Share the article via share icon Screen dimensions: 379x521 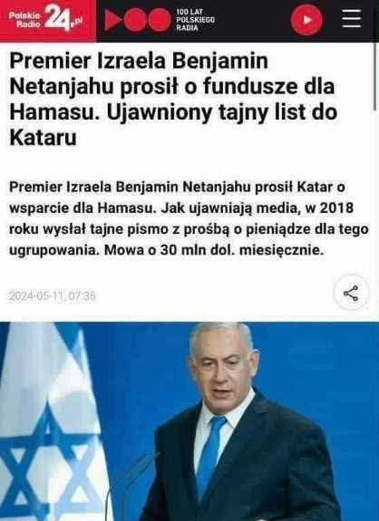[351, 294]
